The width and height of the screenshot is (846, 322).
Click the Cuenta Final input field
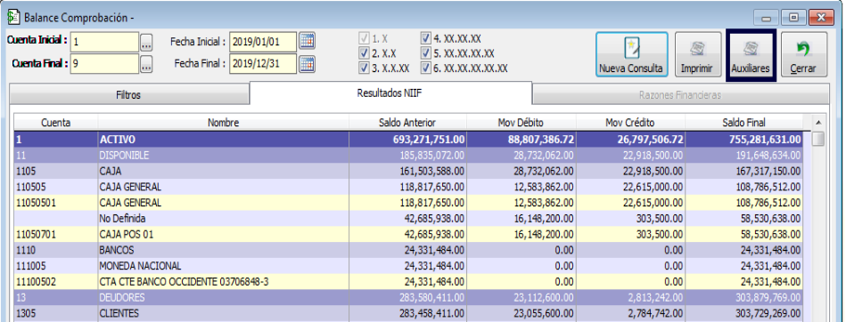coord(104,64)
